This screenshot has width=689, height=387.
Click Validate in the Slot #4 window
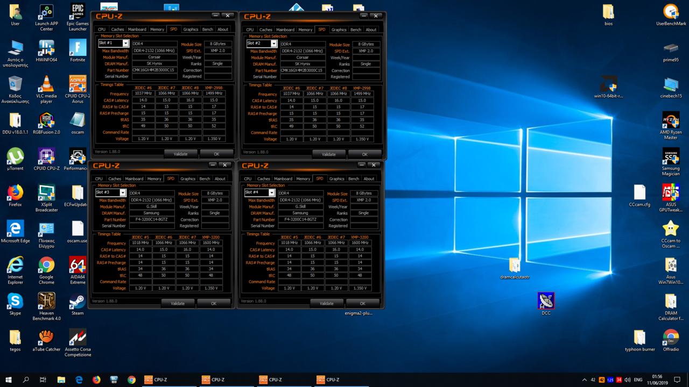327,303
